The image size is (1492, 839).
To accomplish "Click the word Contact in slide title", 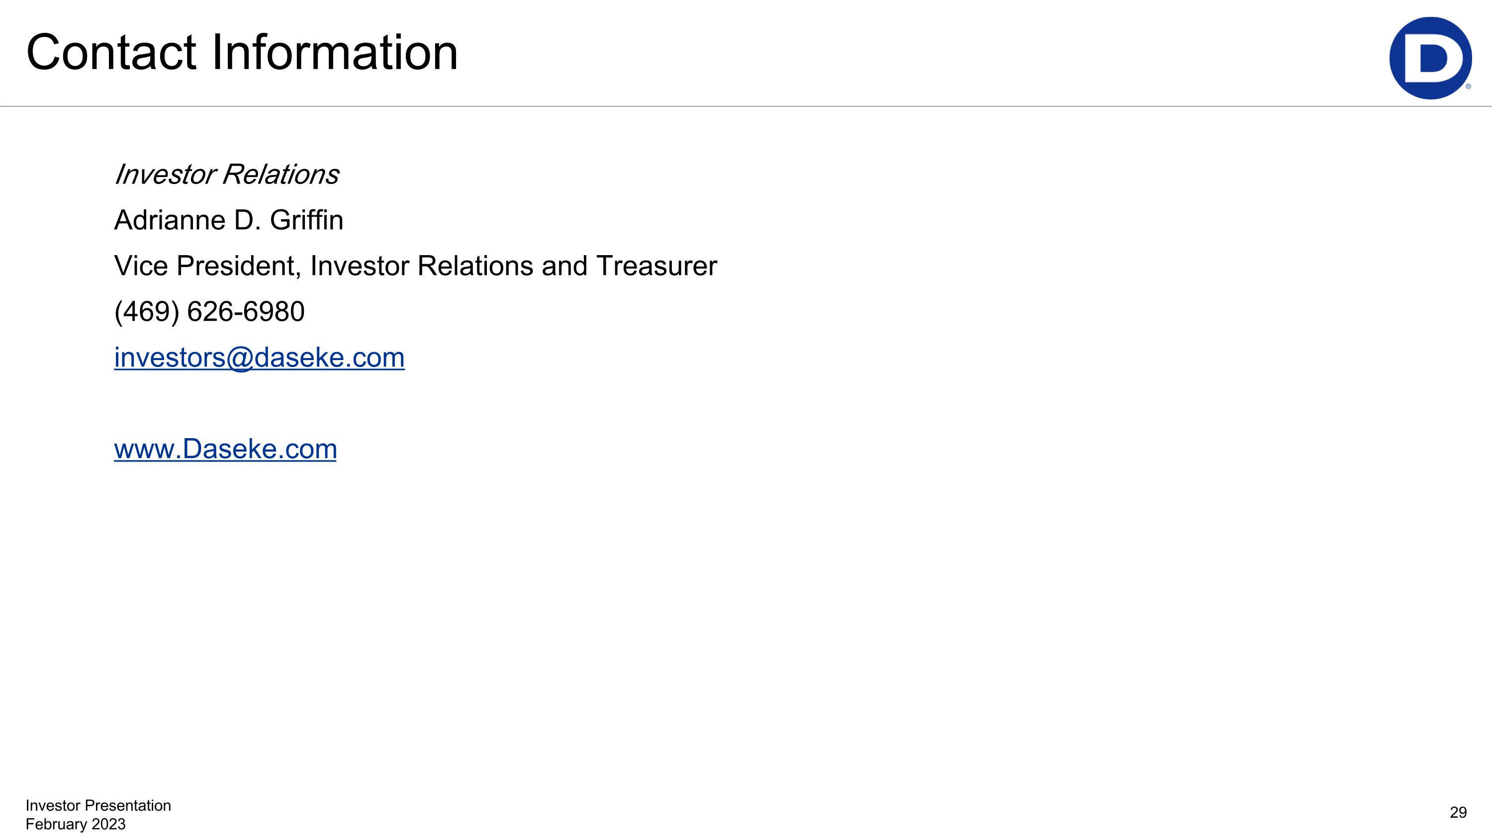I will click(x=110, y=52).
